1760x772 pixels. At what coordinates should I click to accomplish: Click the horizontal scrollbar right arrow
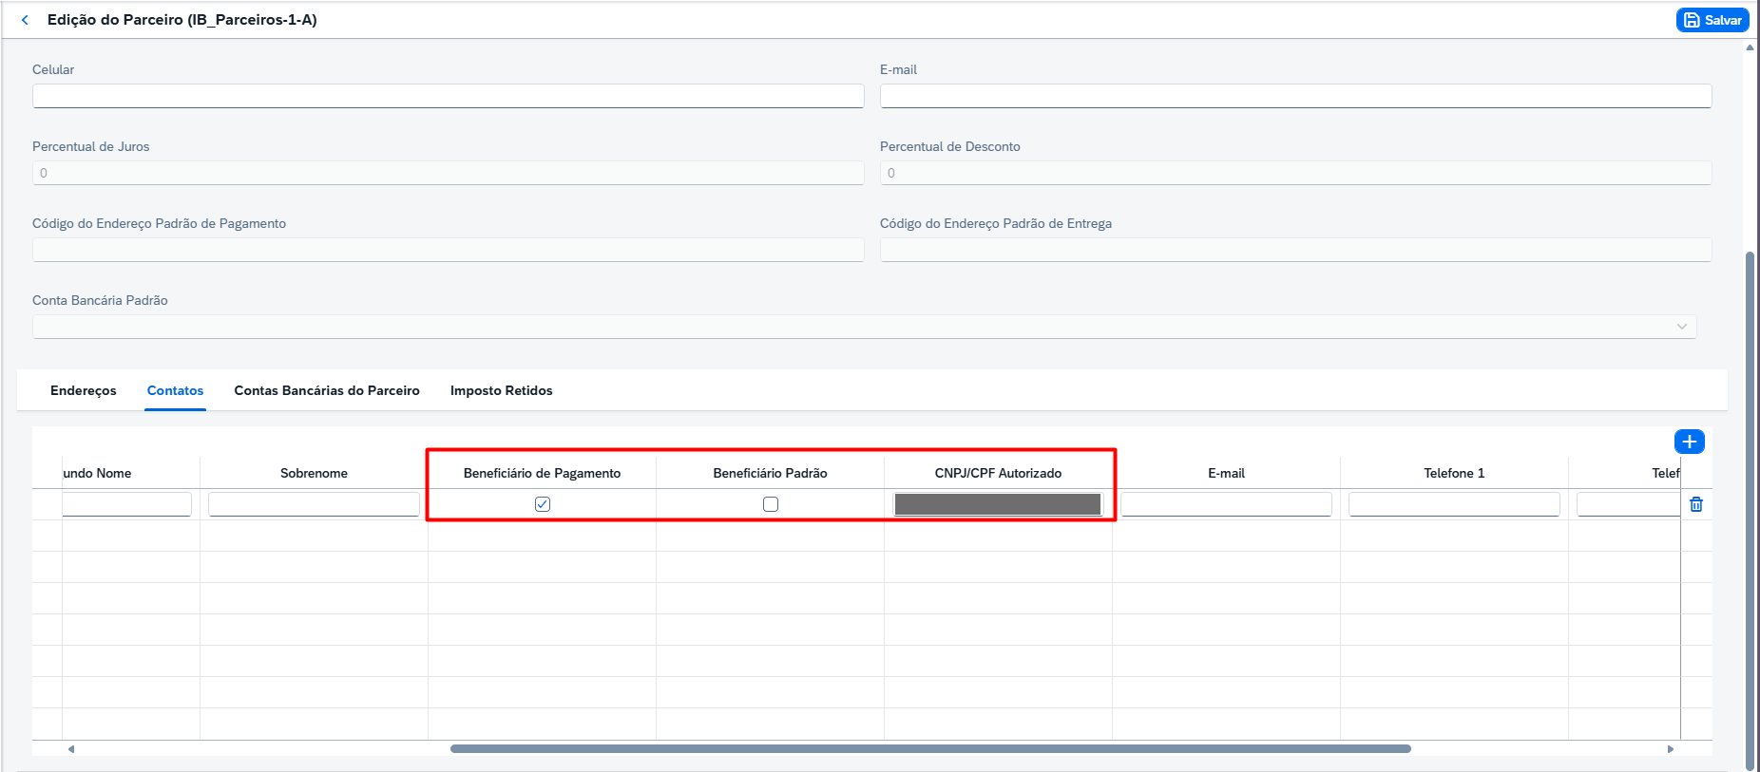[1671, 748]
